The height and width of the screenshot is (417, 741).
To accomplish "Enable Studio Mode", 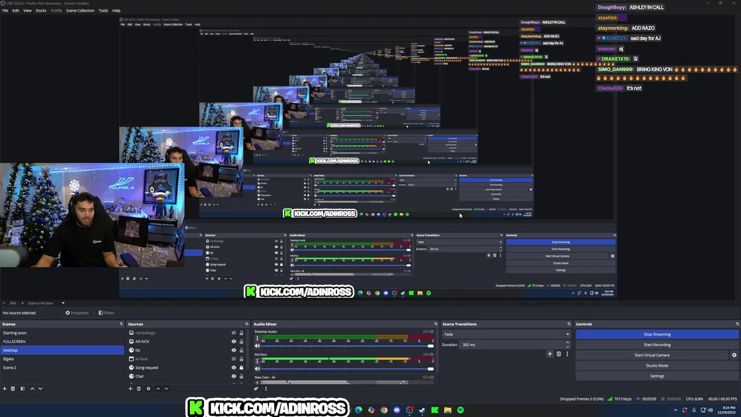I will click(657, 365).
